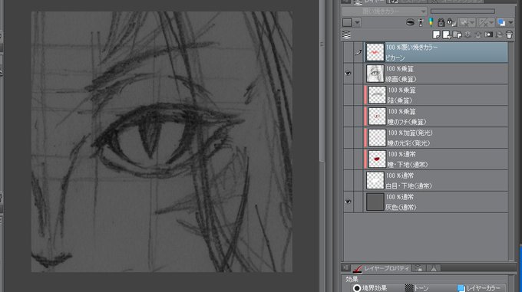522x292 pixels.
Task: Show the 白目・下地(通常) layer visibility box
Action: [x=348, y=180]
